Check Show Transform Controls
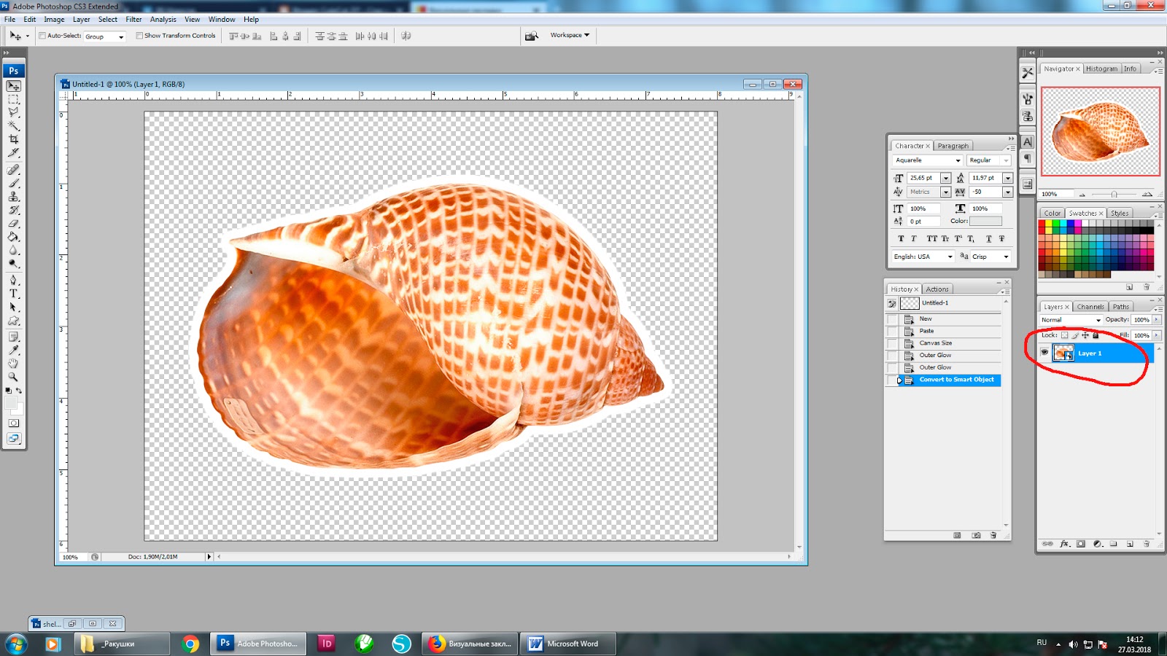The image size is (1167, 656). [139, 36]
